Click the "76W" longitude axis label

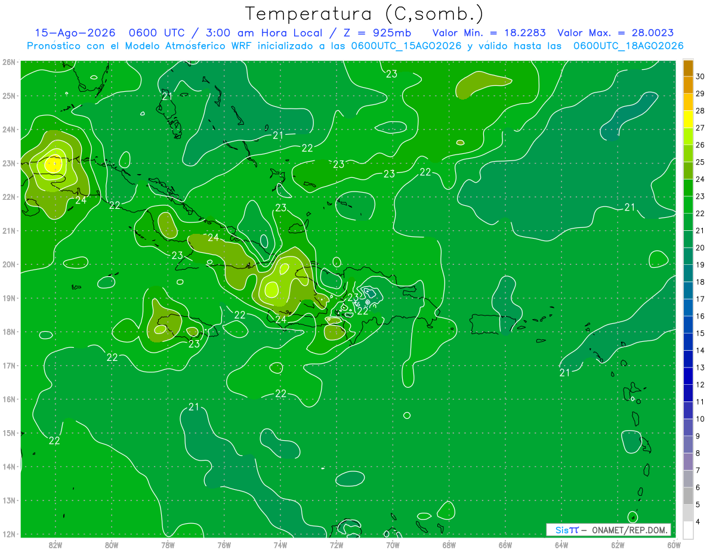[224, 545]
